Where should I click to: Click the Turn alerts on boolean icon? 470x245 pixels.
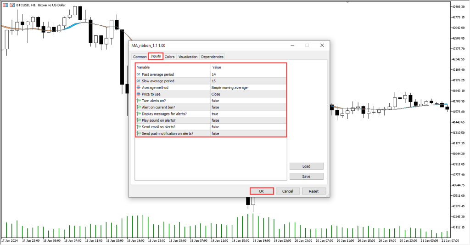coord(139,101)
